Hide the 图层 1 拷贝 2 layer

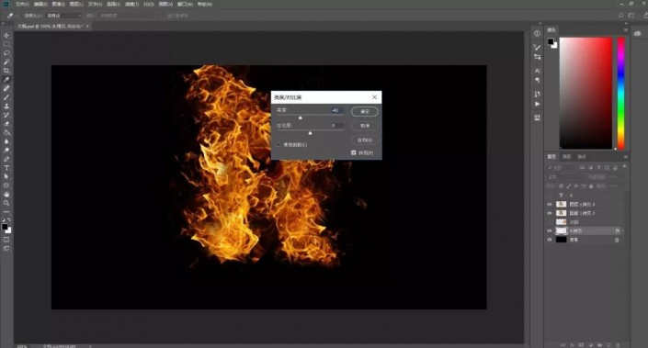(550, 213)
